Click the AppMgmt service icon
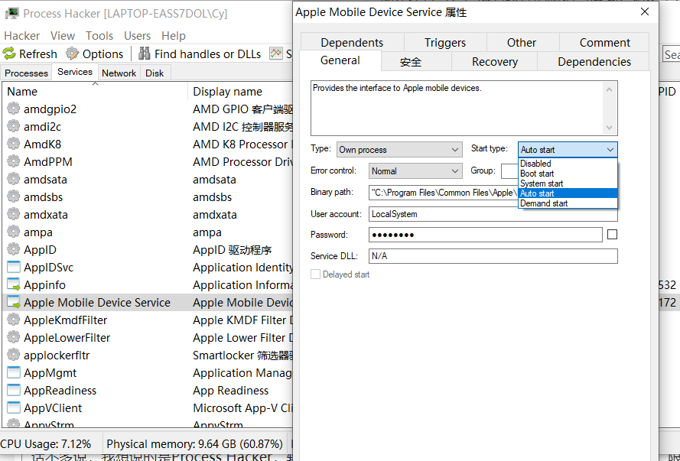 [x=13, y=372]
